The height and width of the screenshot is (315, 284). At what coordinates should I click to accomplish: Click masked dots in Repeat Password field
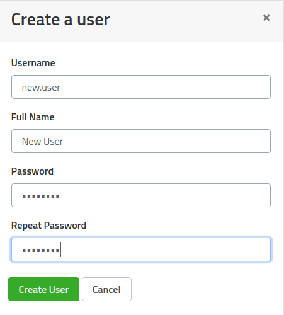point(41,251)
